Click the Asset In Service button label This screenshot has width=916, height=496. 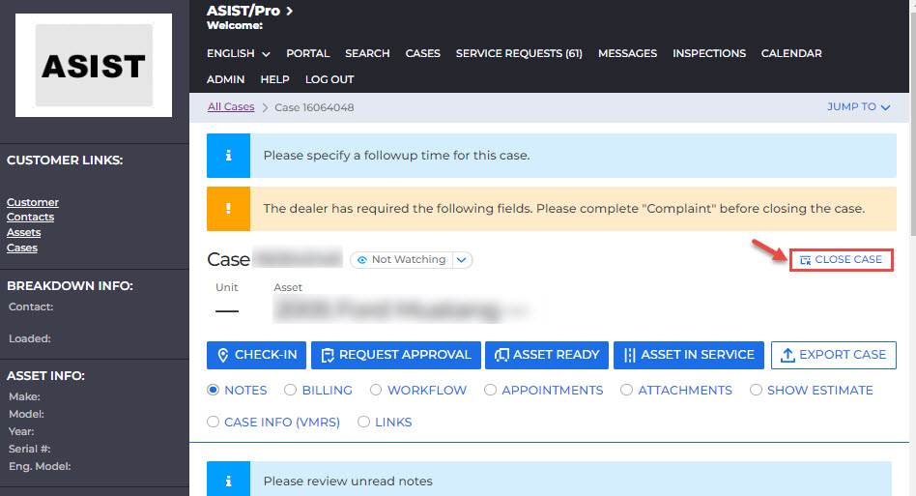698,355
